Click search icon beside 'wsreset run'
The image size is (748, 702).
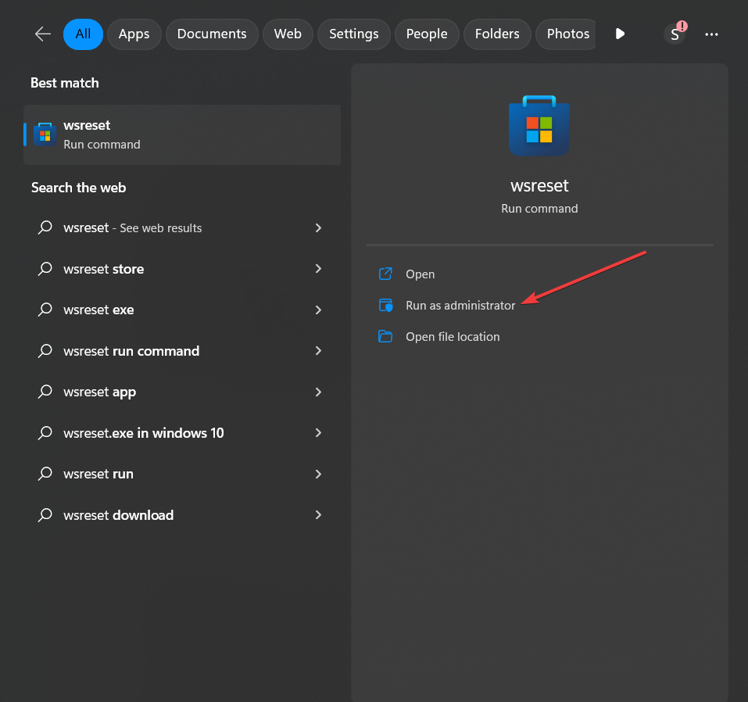coord(45,474)
